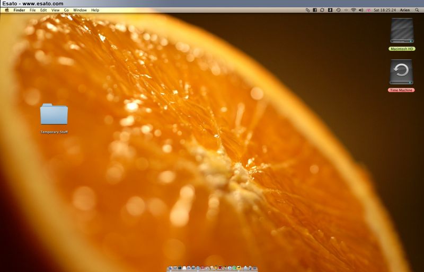The width and height of the screenshot is (424, 272).
Task: Click the Finder icon in the Dock
Action: pyautogui.click(x=170, y=268)
